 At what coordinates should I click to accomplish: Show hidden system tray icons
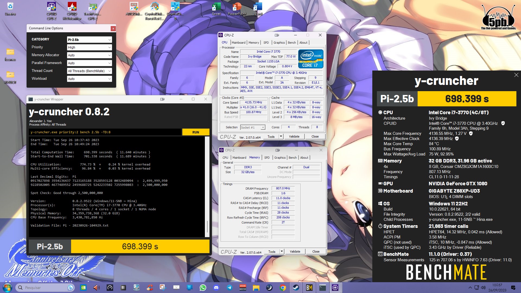[470, 288]
